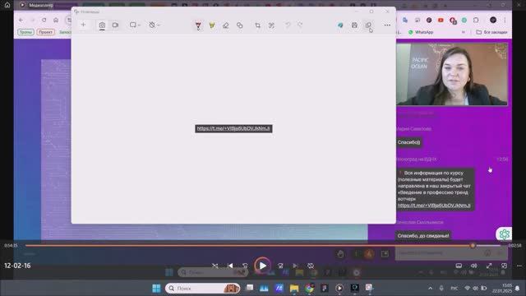This screenshot has width=526, height=296.
Task: Click the play button in media player
Action: tap(263, 266)
